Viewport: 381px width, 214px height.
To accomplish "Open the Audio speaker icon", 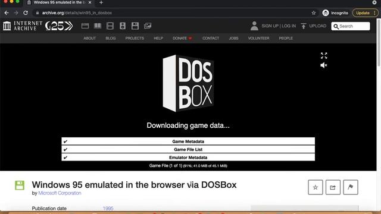I will (123, 26).
